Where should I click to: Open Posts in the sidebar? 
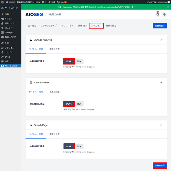[11, 14]
